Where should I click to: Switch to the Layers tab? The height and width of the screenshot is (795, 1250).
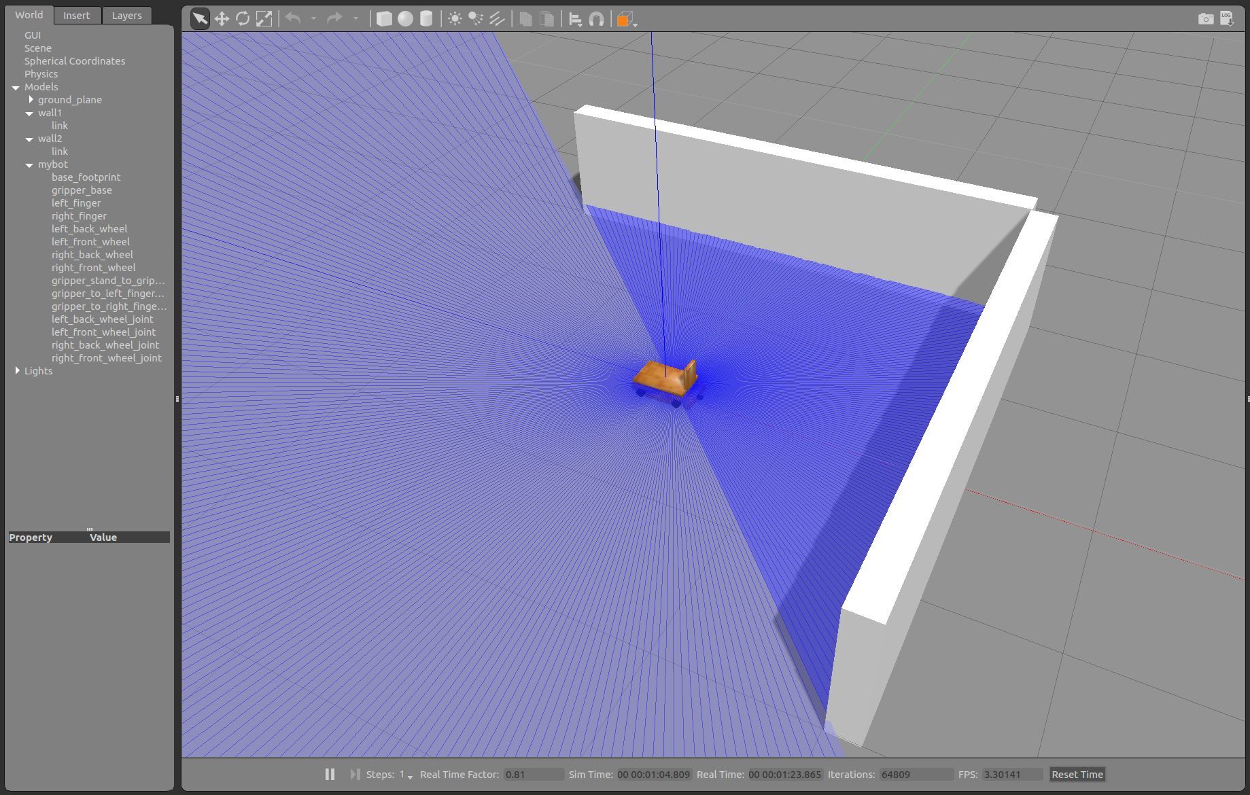click(x=127, y=16)
